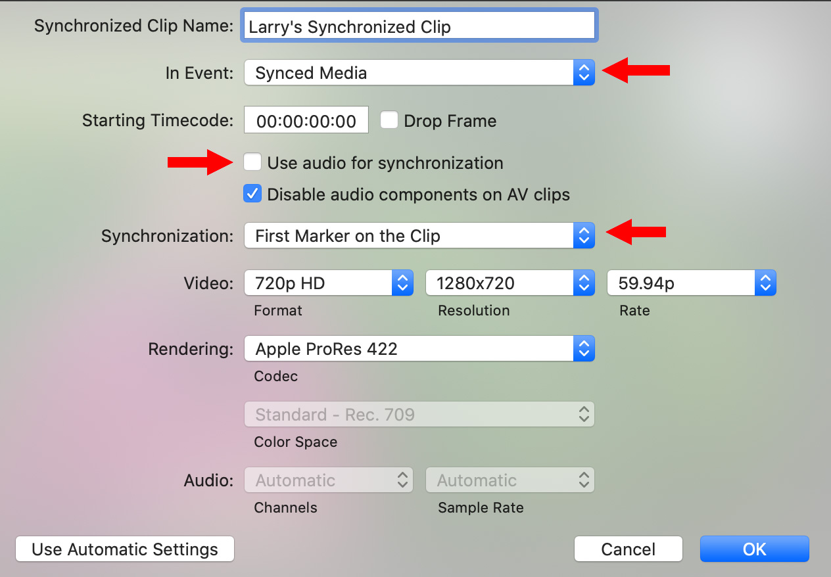Click Use Automatic Settings button
The width and height of the screenshot is (831, 577).
(124, 549)
